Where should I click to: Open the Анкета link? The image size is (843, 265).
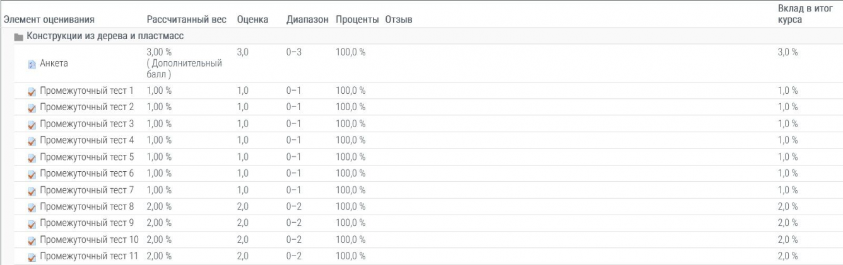click(x=54, y=63)
